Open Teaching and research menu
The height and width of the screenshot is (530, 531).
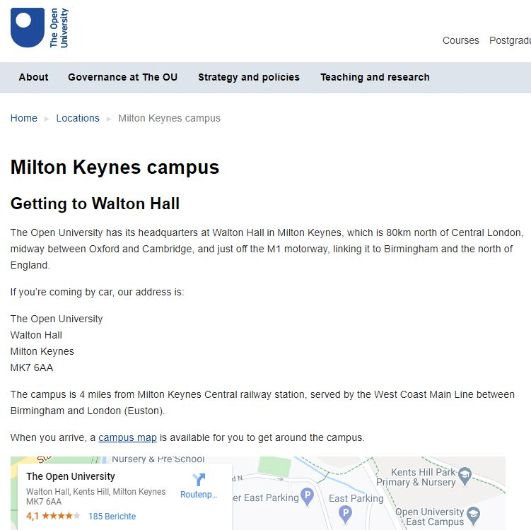coord(375,77)
